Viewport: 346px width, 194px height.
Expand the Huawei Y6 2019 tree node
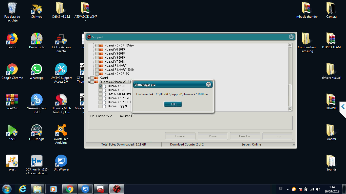click(x=94, y=50)
